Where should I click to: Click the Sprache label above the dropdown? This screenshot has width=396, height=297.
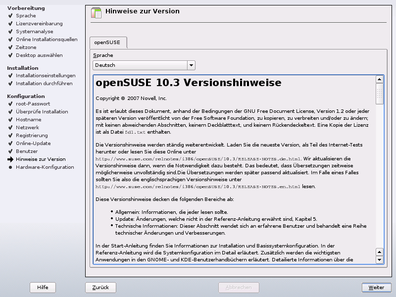pos(103,55)
